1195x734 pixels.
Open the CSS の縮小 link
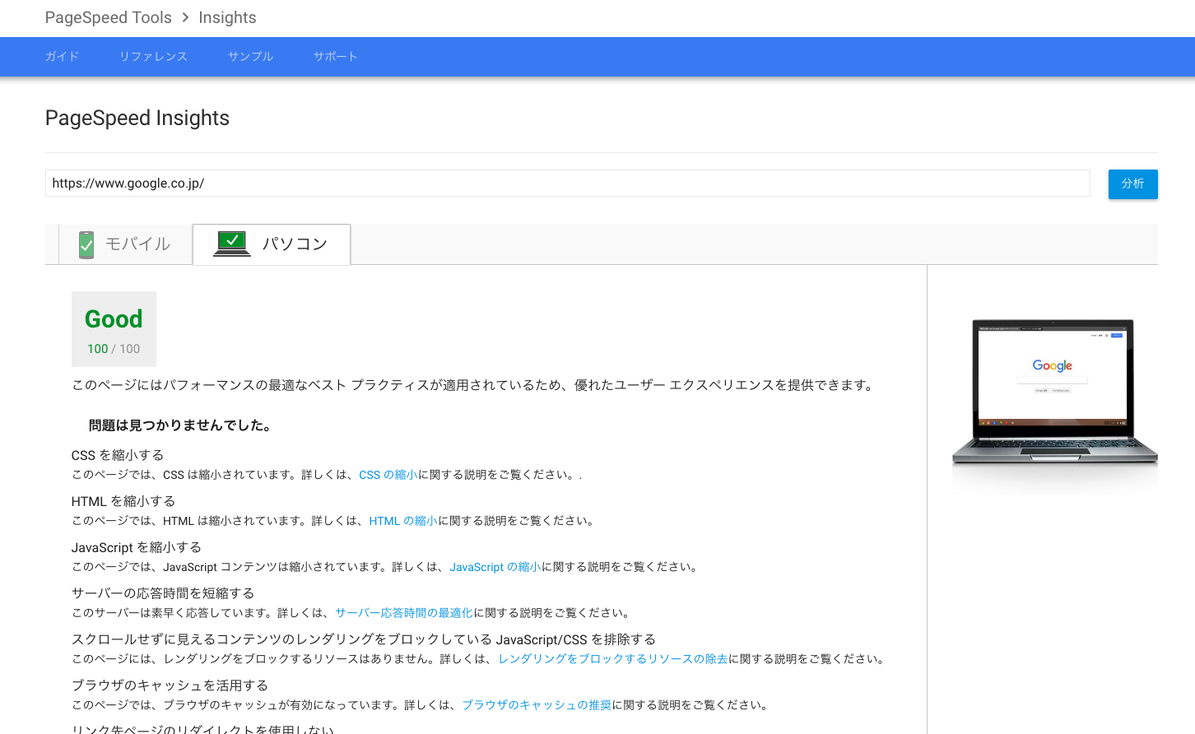tap(388, 475)
